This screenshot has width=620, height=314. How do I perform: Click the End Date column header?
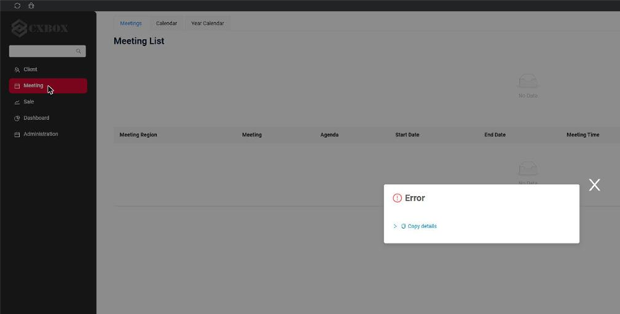pyautogui.click(x=495, y=135)
